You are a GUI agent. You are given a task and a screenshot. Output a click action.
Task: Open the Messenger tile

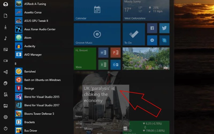(x=152, y=40)
